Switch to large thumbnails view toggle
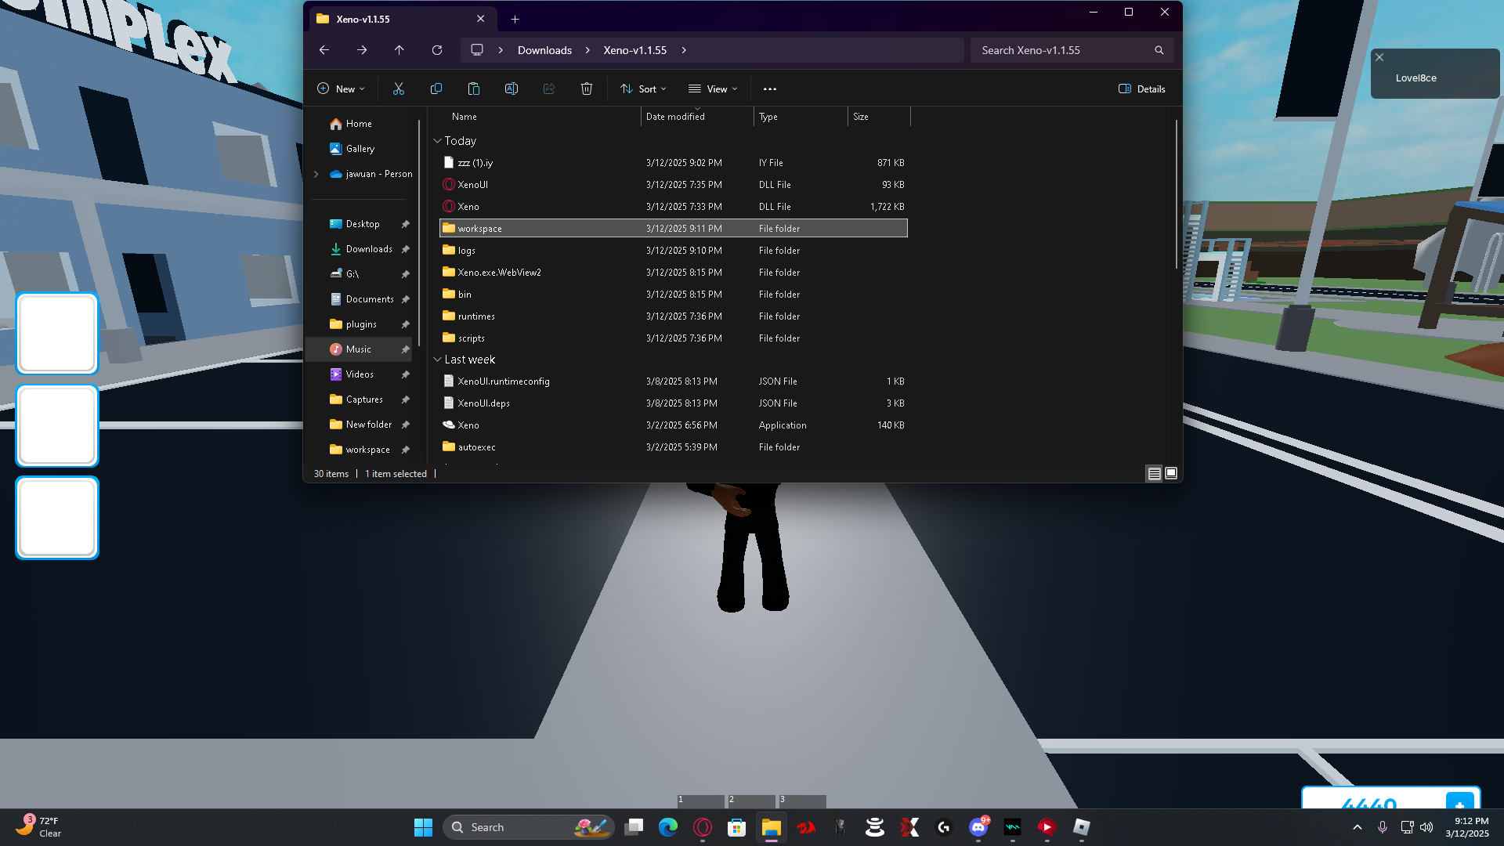 [x=1171, y=473]
